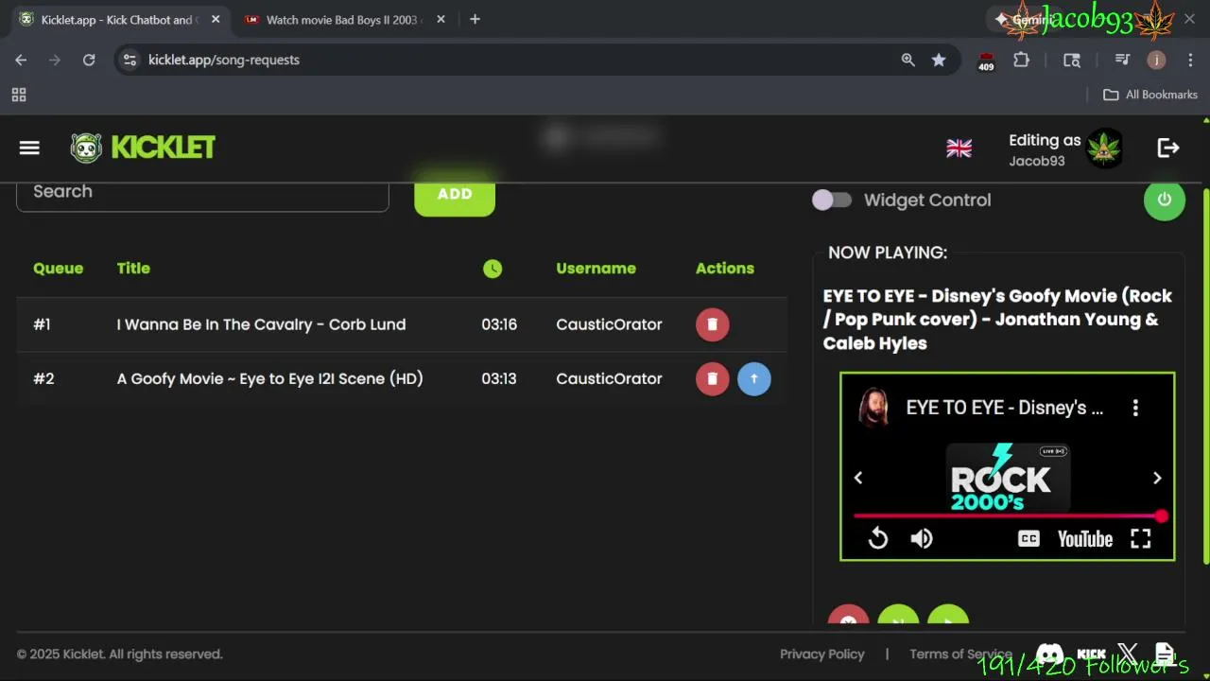Select I Wanna Be In The Cavalry title

tap(261, 324)
